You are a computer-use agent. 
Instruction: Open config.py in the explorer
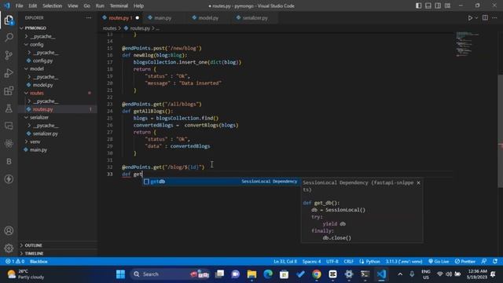click(x=42, y=61)
